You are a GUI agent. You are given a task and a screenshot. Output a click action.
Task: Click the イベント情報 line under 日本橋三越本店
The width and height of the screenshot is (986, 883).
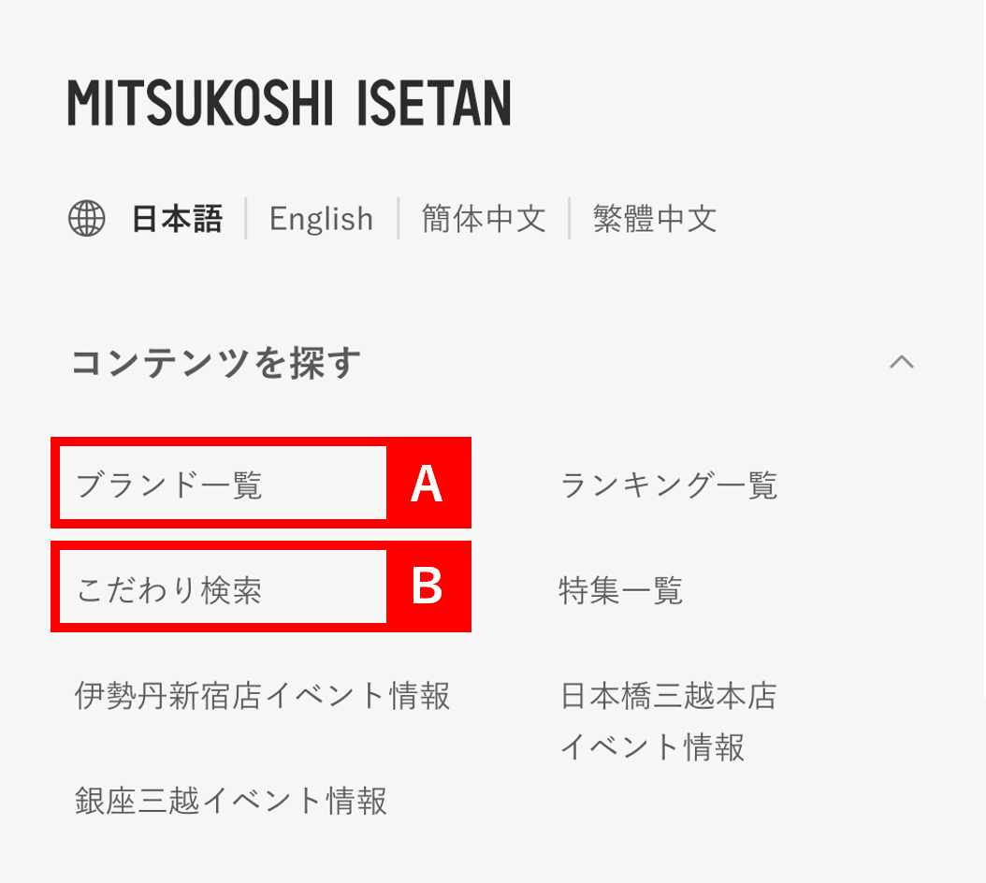(x=652, y=747)
